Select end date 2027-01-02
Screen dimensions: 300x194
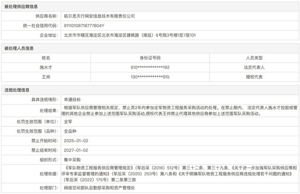click(76, 150)
